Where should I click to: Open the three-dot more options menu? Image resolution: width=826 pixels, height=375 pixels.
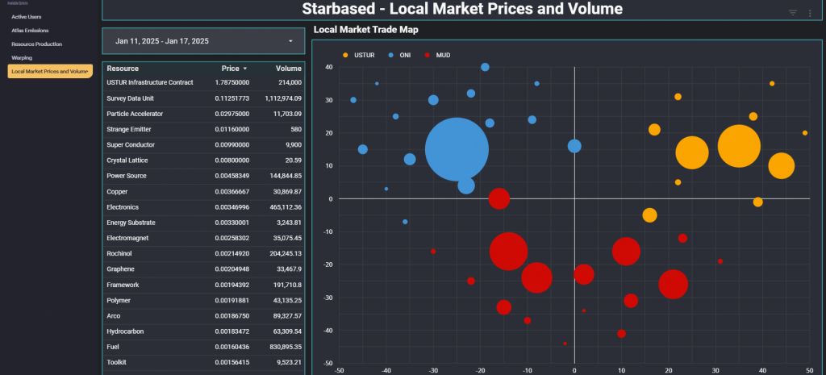click(810, 12)
